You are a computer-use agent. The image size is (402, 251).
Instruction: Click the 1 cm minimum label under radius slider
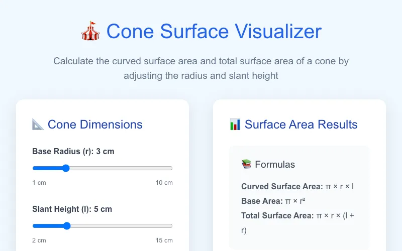pyautogui.click(x=39, y=183)
